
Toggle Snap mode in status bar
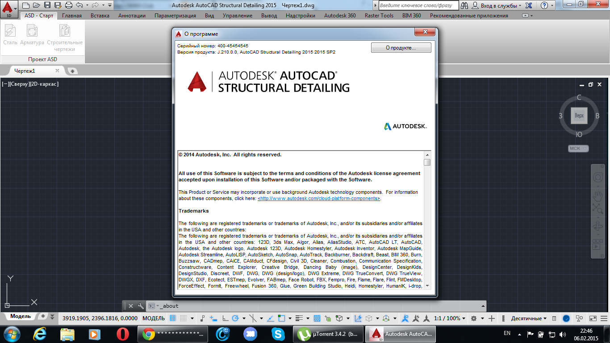pyautogui.click(x=183, y=318)
